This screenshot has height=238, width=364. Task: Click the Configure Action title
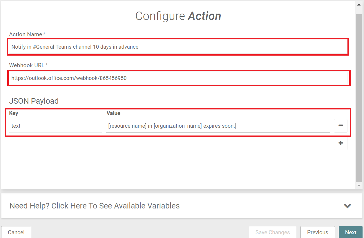click(x=178, y=16)
